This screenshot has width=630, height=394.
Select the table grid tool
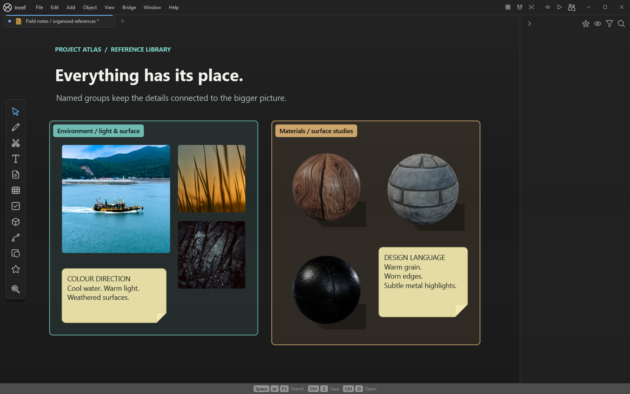[16, 190]
